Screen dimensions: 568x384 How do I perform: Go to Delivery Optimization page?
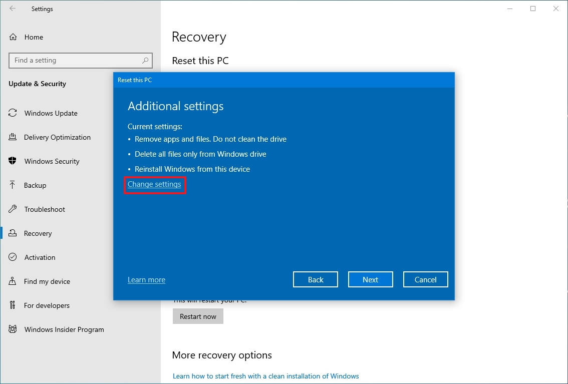[57, 137]
